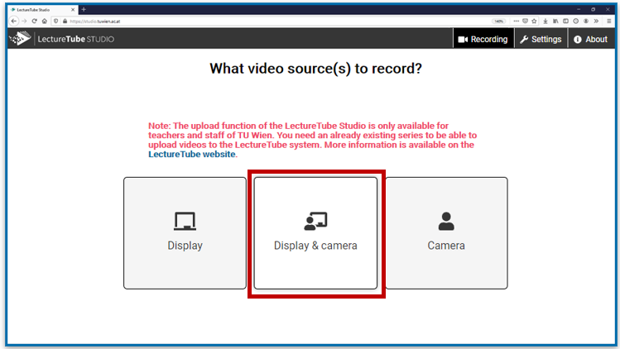
Task: Select the LectureTube Studio browser tab
Action: coord(43,9)
